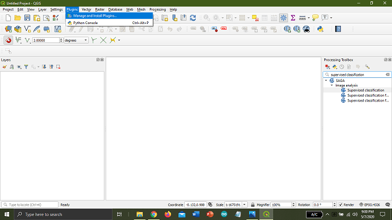The image size is (392, 220).
Task: Click the Deselect Features icon
Action: tap(255, 18)
